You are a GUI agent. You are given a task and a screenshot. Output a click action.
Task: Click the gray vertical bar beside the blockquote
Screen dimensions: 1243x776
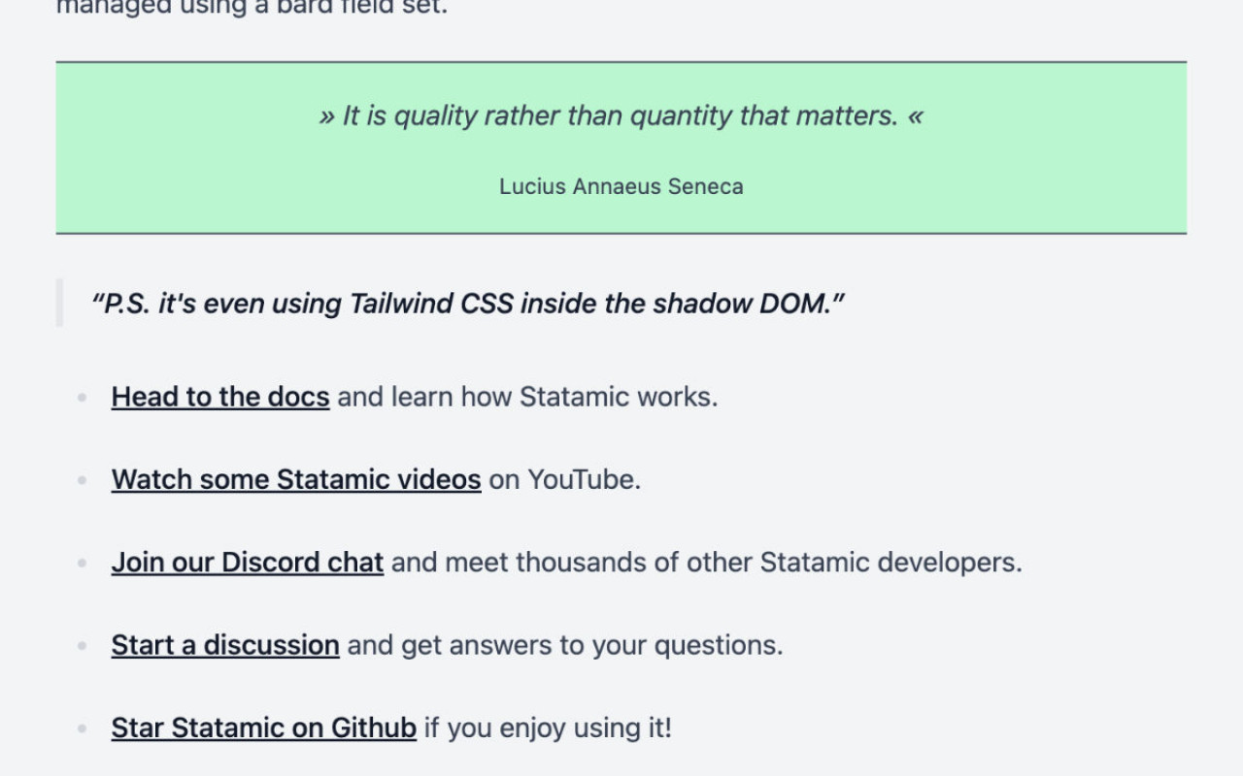(x=59, y=303)
